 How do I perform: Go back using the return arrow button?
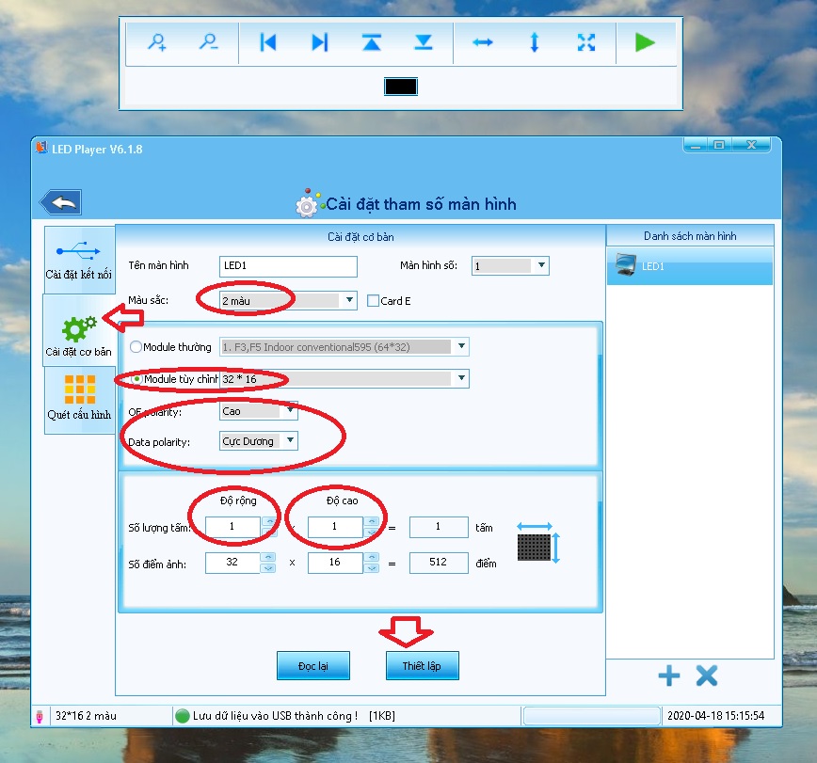[61, 202]
